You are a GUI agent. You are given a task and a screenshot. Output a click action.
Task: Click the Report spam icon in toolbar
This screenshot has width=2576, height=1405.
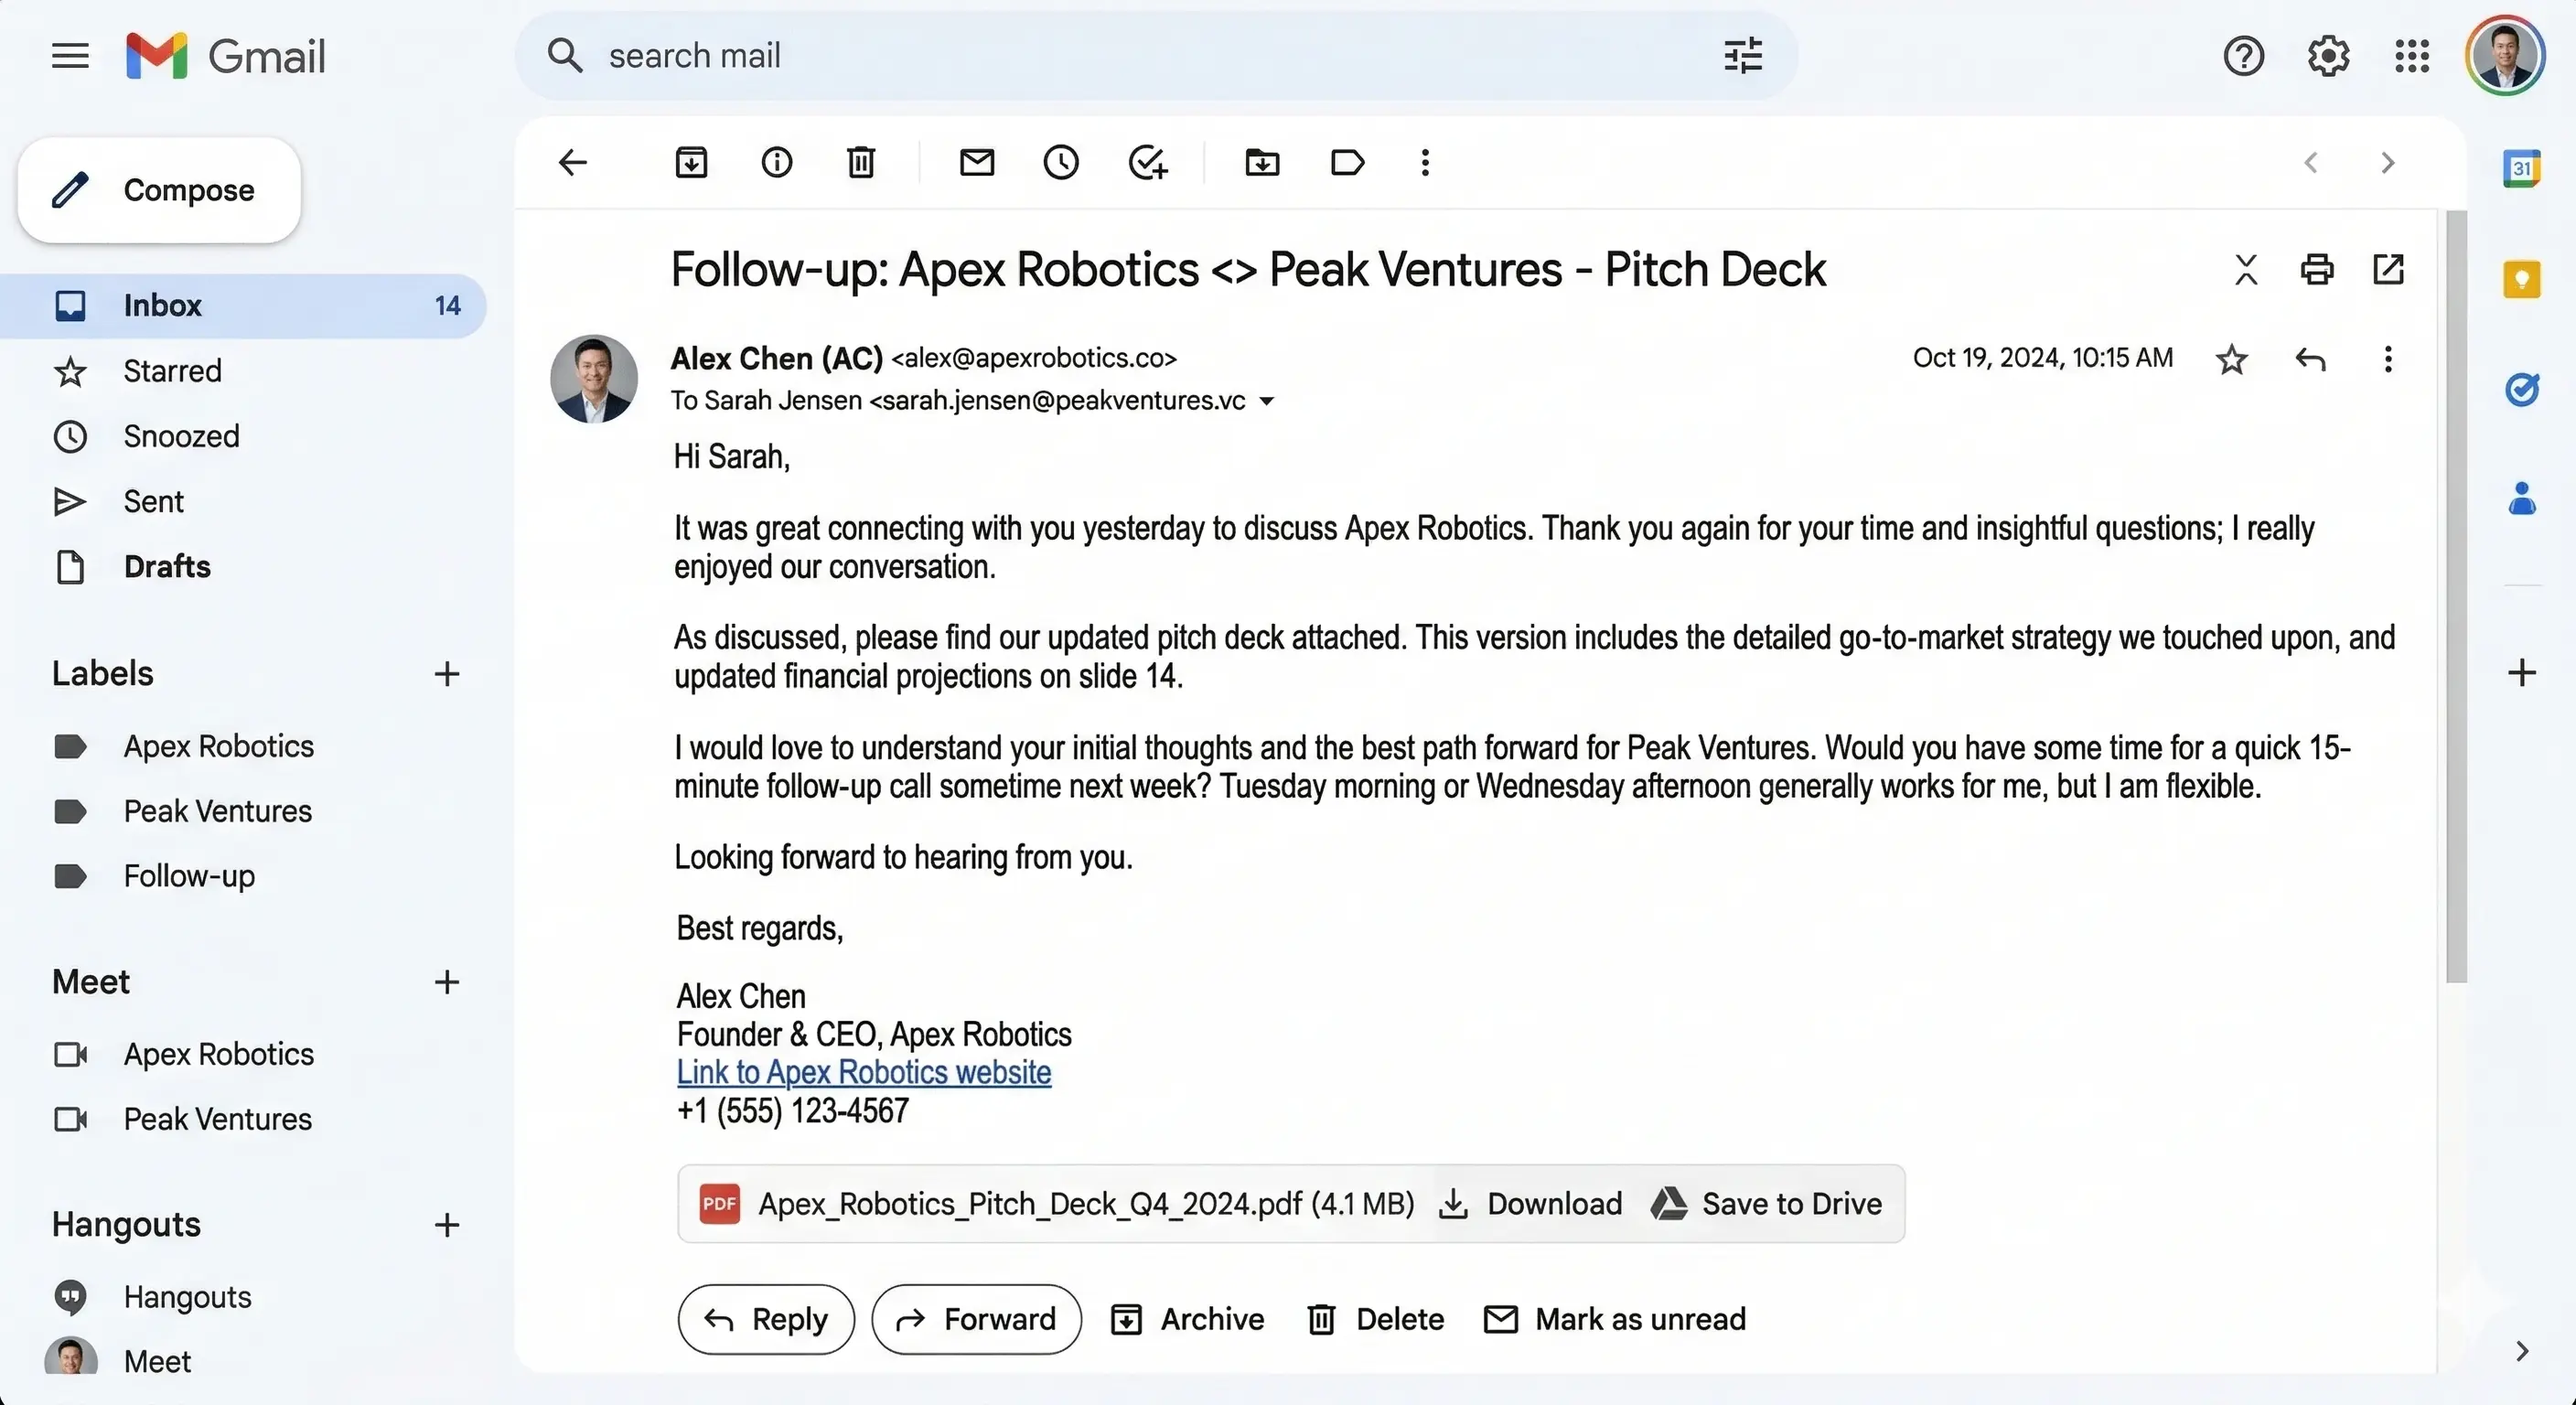coord(776,162)
